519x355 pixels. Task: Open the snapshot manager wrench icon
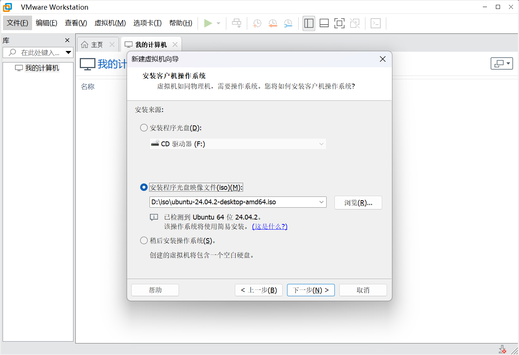point(288,23)
